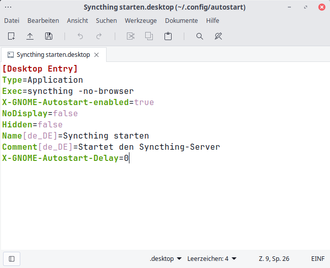This screenshot has height=268, width=330.
Task: Open the Dokumente menu
Action: tap(181, 21)
